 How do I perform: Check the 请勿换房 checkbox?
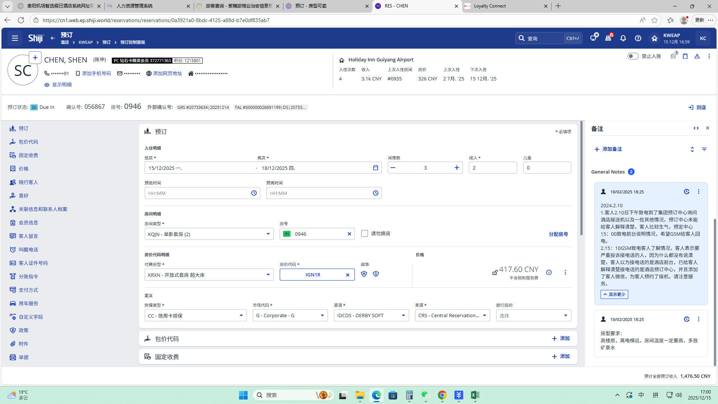(x=365, y=233)
